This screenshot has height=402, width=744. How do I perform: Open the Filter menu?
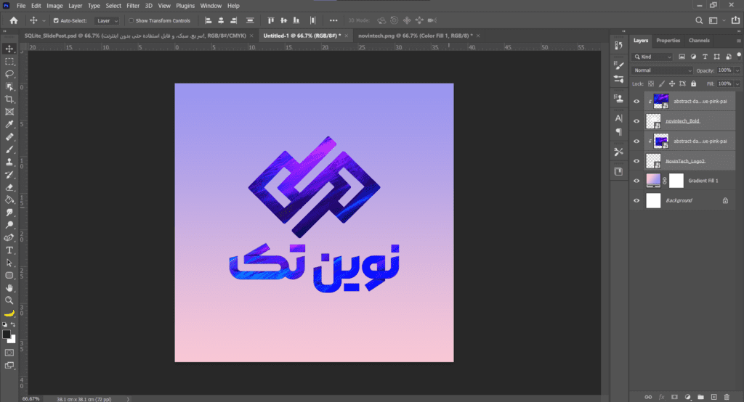pyautogui.click(x=133, y=6)
